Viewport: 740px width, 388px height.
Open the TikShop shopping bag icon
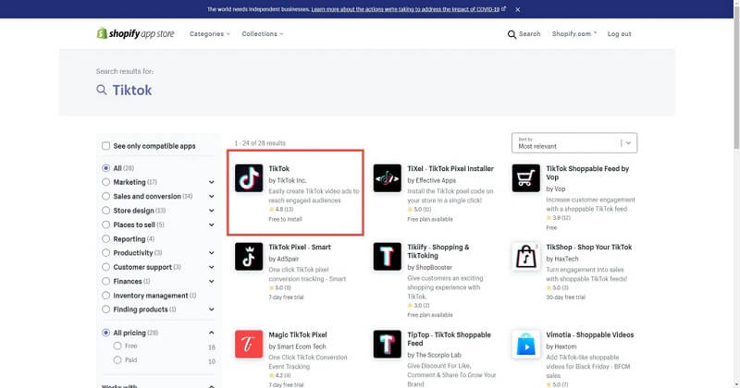[526, 256]
